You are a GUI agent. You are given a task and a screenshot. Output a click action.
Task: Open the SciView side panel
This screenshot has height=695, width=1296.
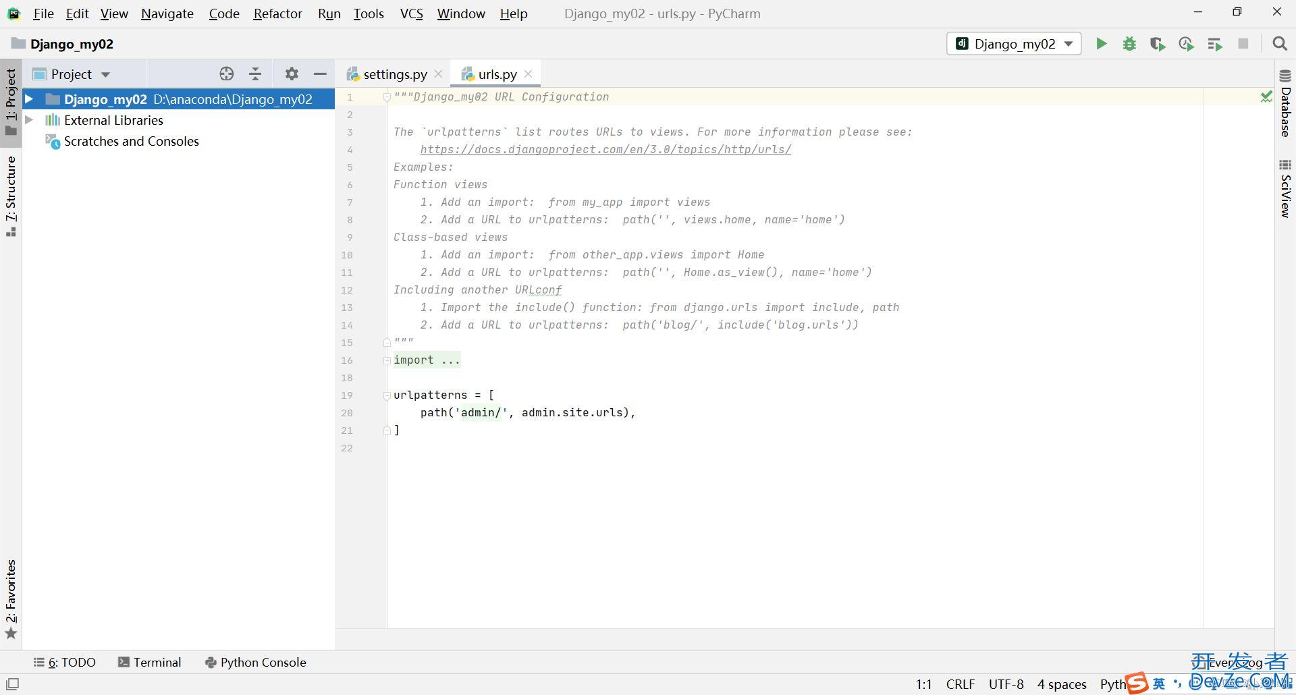[1285, 188]
